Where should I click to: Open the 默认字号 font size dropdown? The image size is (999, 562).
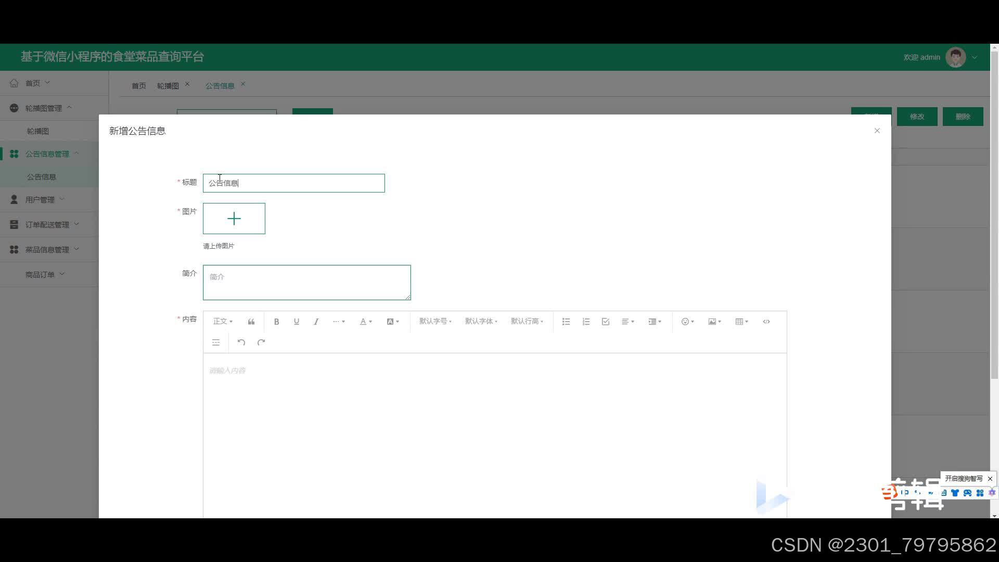[x=435, y=322]
